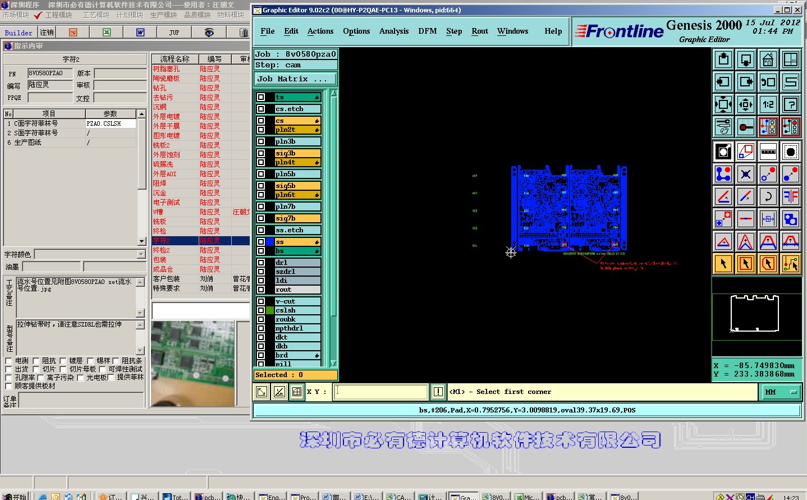Open the 字符颜色 combo box
Screen dimensions: 807x500
point(90,254)
